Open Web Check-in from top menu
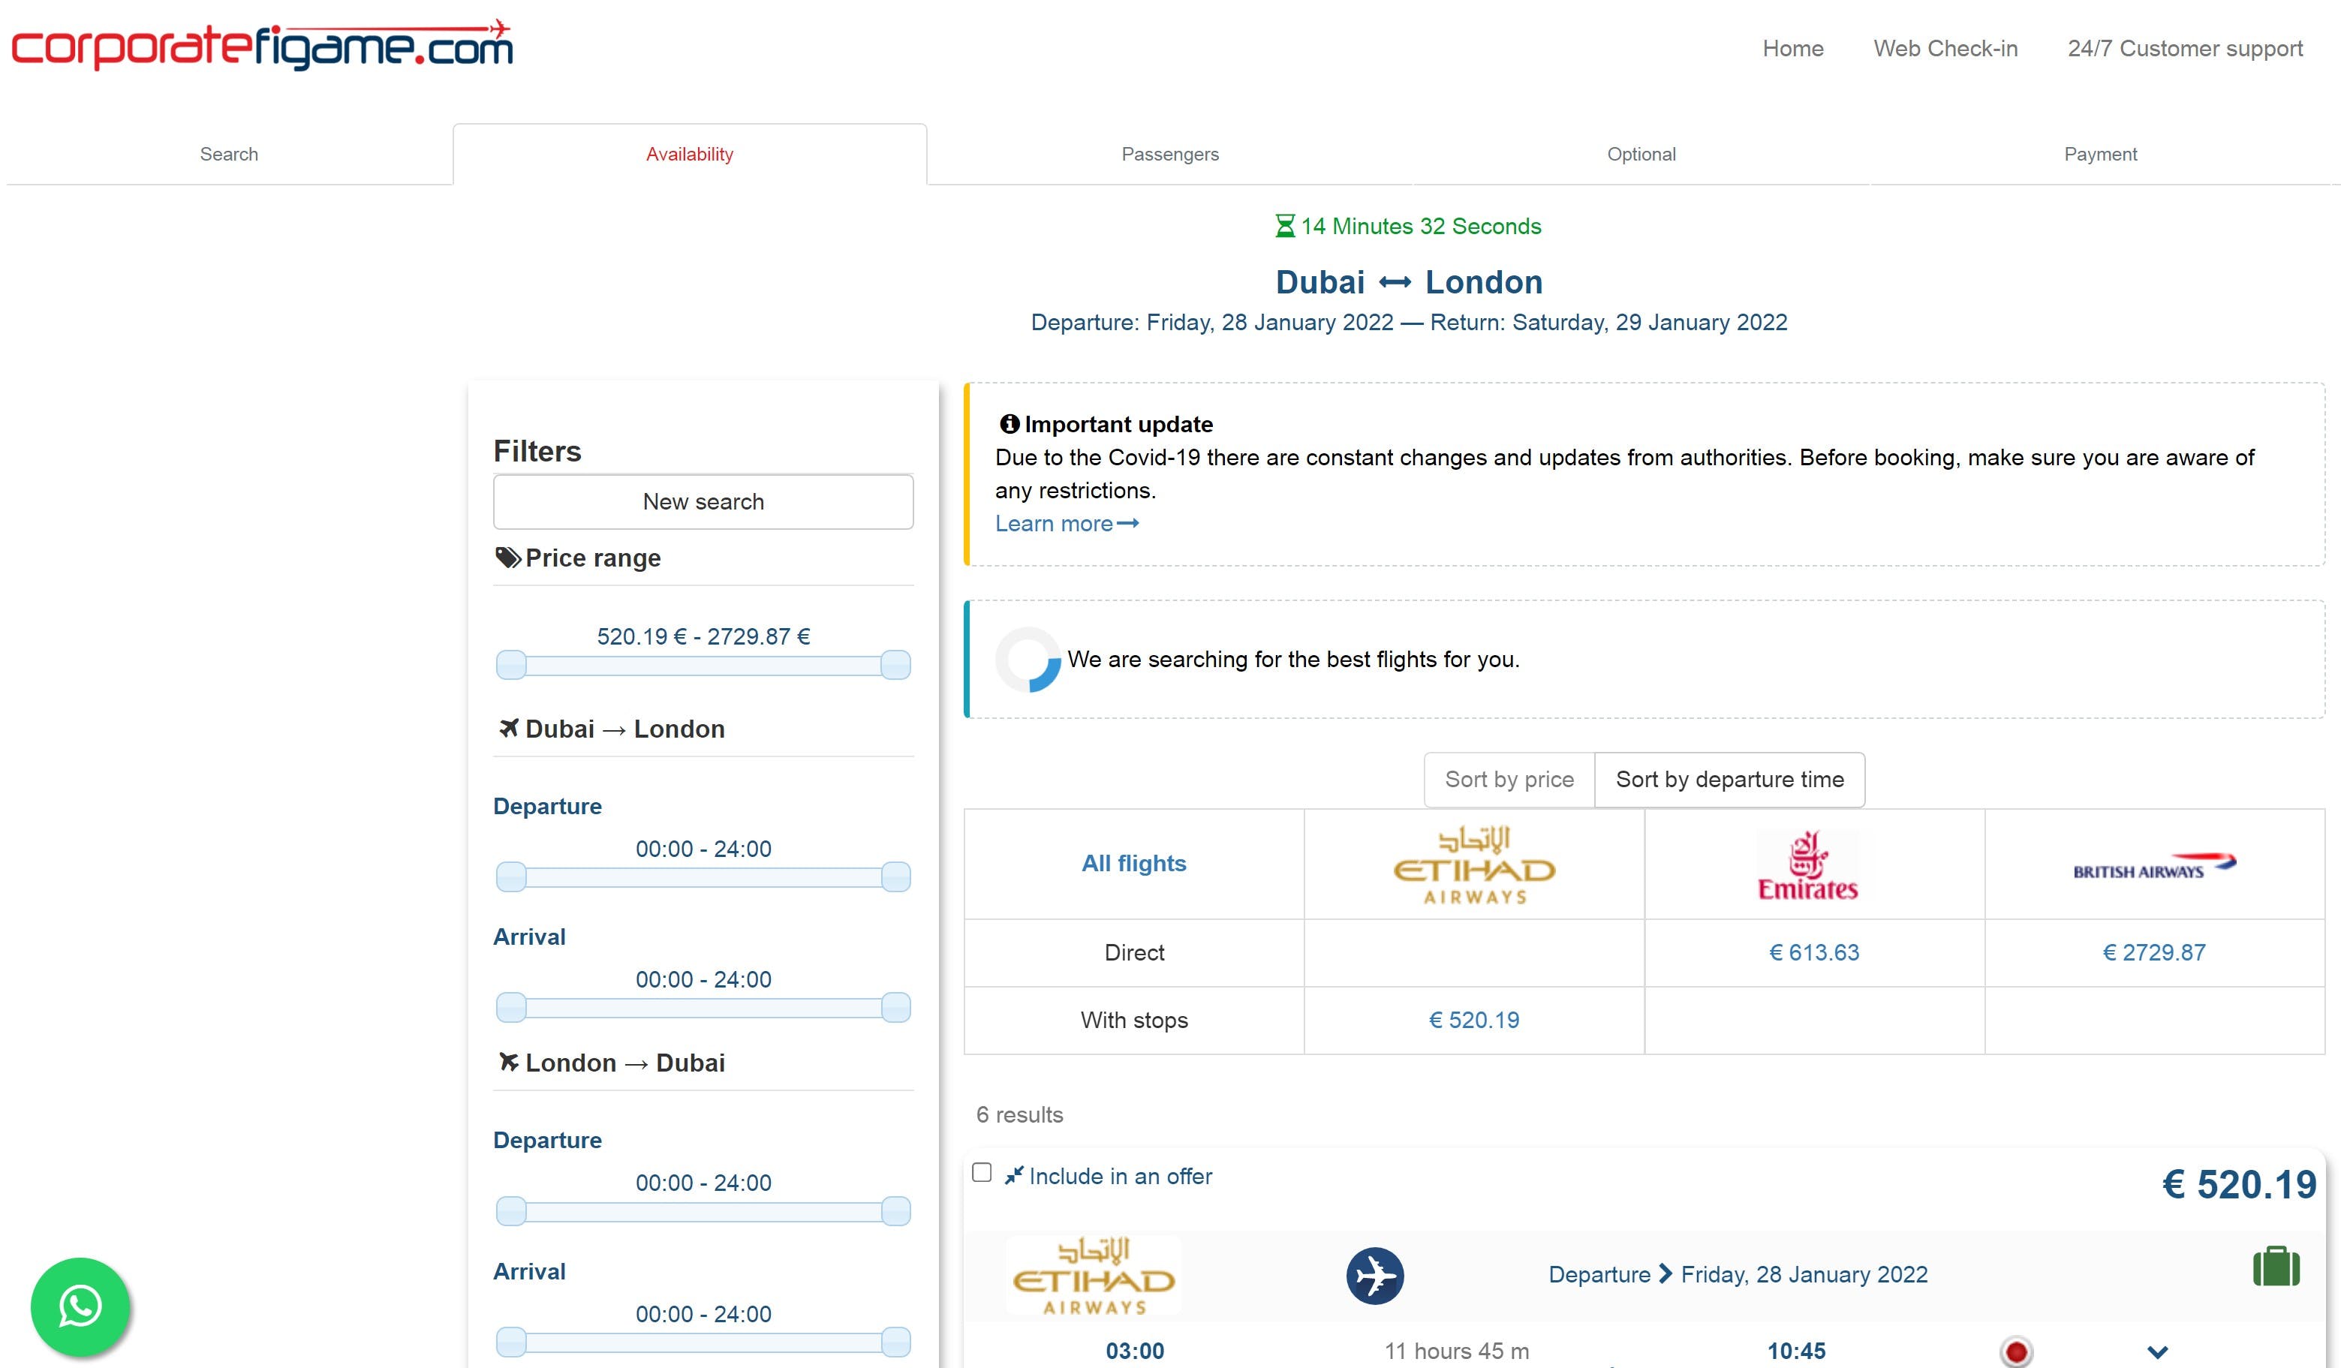 (x=1945, y=48)
